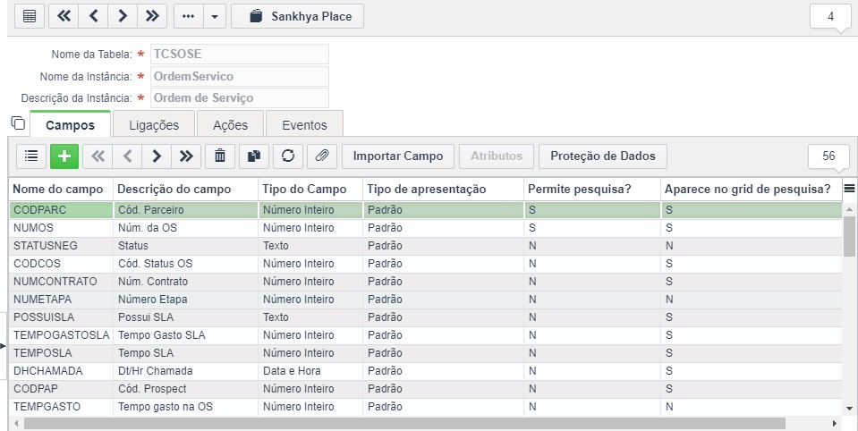
Task: Click the Atributos button
Action: 497,156
